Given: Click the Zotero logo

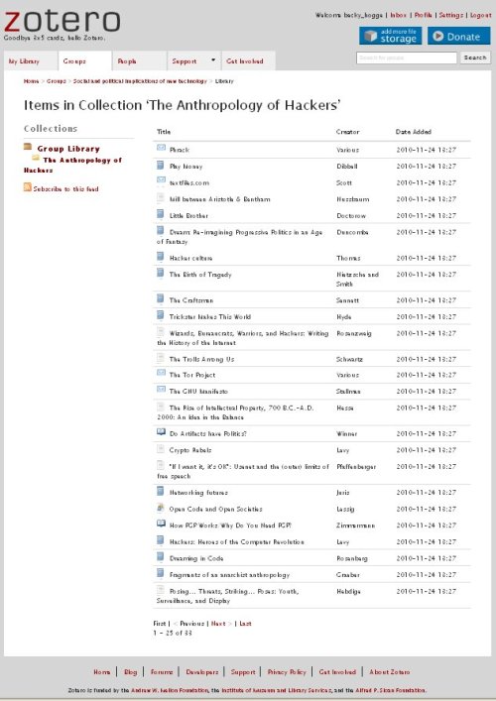Looking at the screenshot, I should 62,22.
